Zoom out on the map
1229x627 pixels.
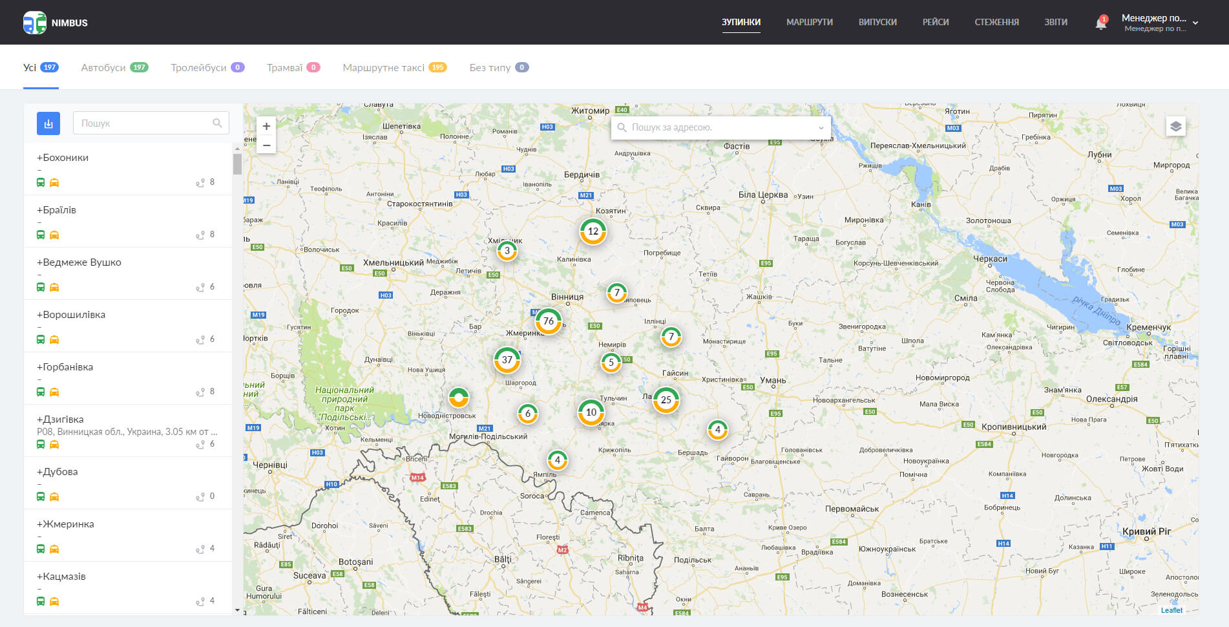[x=266, y=145]
